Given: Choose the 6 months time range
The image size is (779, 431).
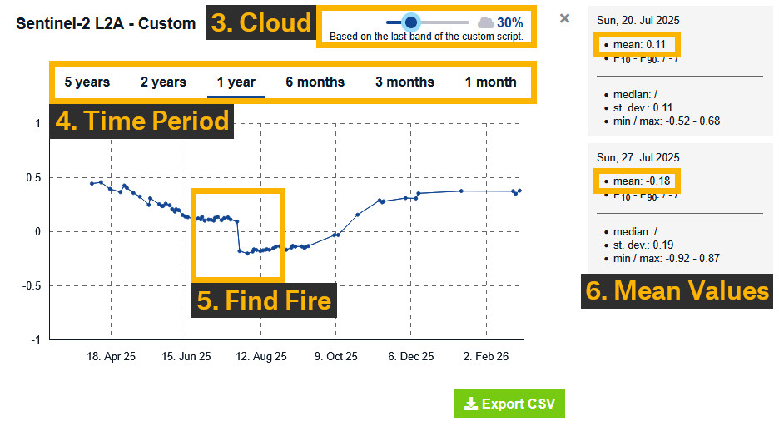Looking at the screenshot, I should (315, 82).
